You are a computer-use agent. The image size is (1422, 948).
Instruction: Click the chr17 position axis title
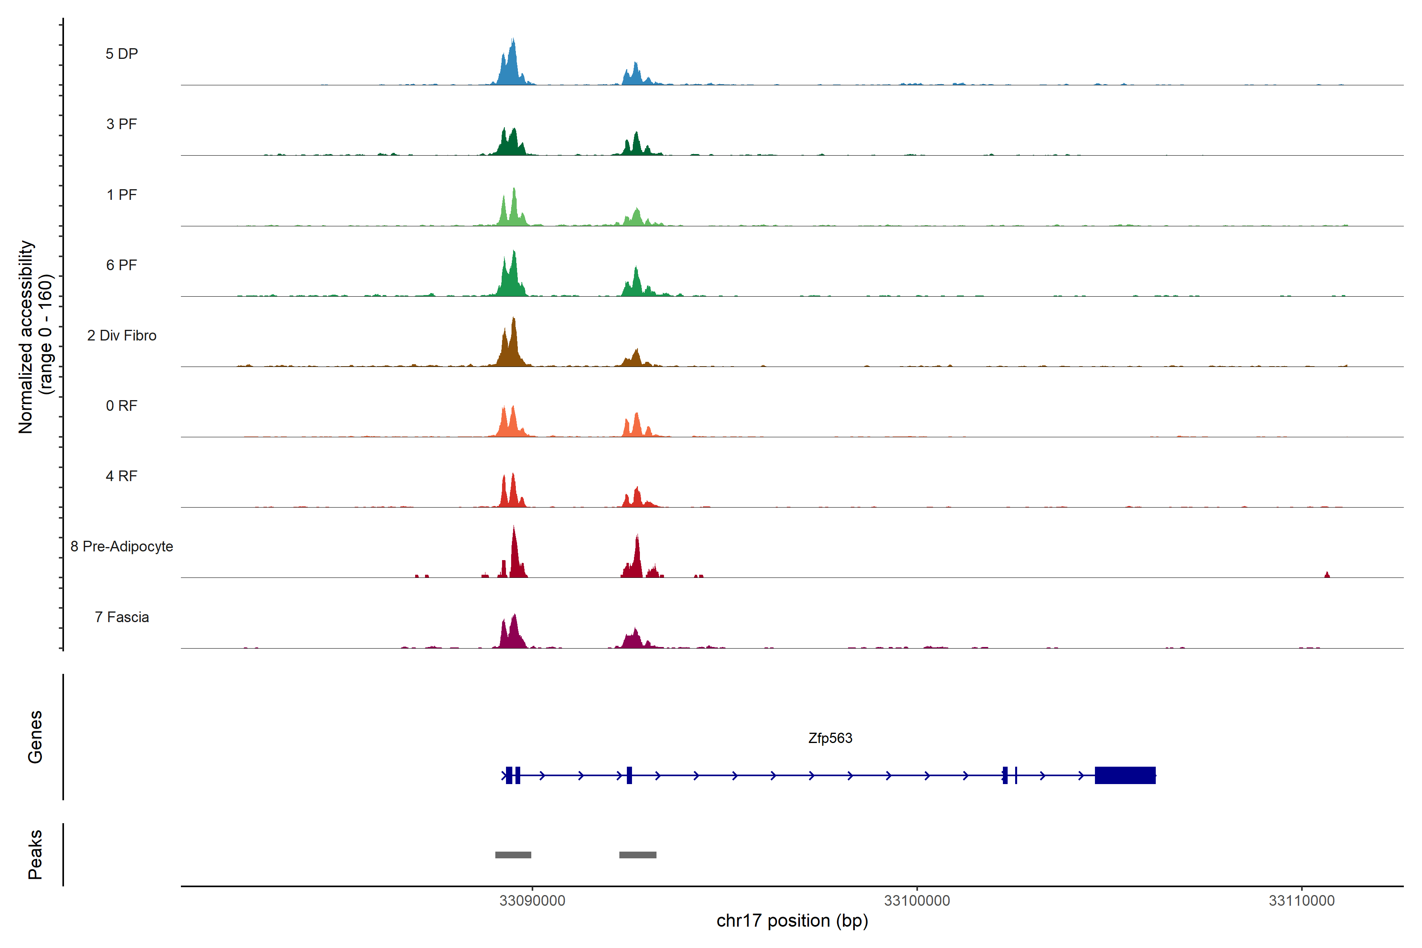tap(792, 921)
